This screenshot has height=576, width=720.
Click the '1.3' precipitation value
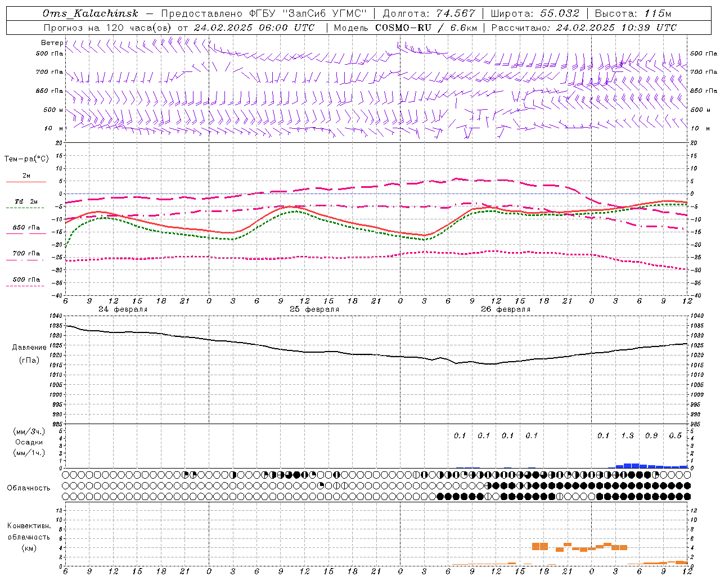pos(627,435)
